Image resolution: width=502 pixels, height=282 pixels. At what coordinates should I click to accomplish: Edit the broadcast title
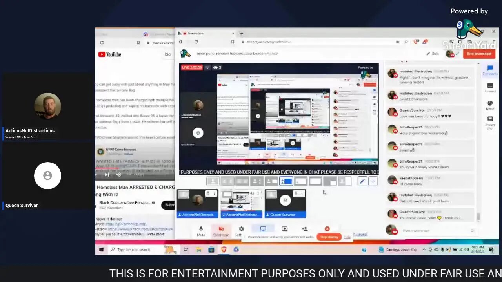coord(433,54)
